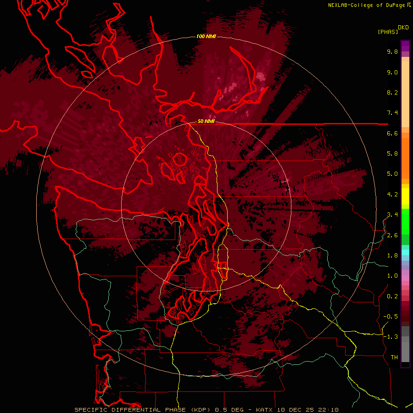Click the "NEXLAB-College of DuPage" credit text
The image size is (413, 413).
(x=366, y=5)
